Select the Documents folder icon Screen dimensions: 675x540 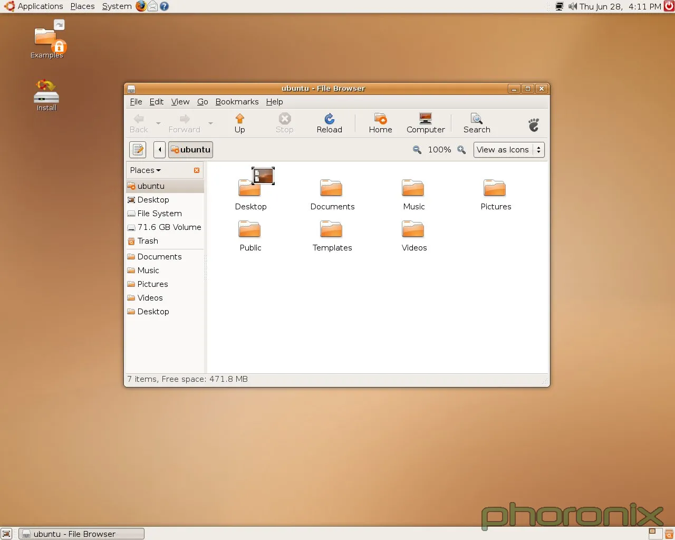[331, 187]
